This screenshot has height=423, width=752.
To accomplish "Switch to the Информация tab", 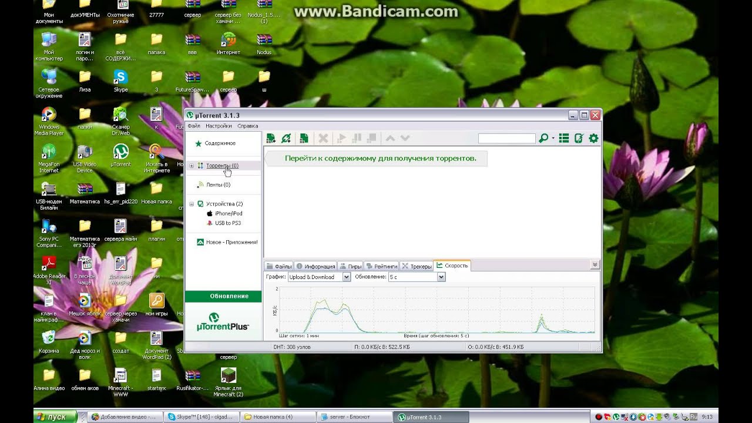I will (x=315, y=266).
